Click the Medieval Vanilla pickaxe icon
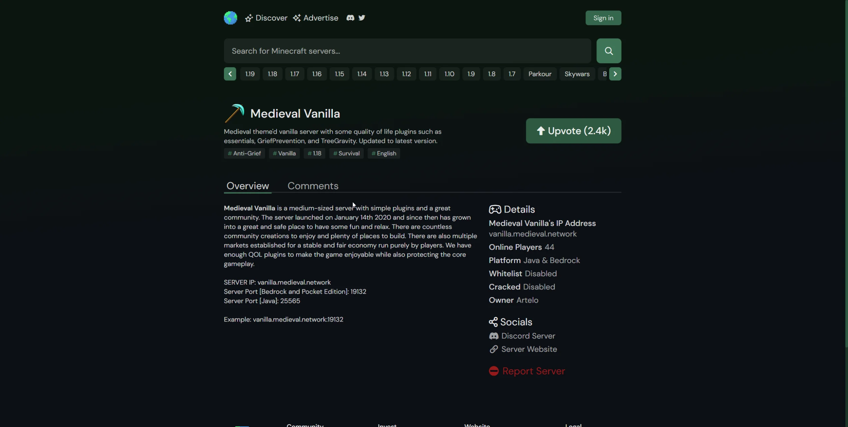The image size is (848, 427). [234, 113]
